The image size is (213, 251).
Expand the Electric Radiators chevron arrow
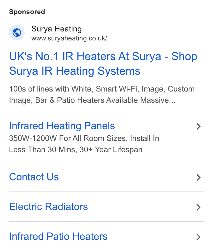pyautogui.click(x=198, y=207)
